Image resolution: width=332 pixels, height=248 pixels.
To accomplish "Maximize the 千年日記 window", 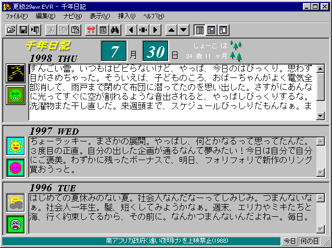I will tap(315, 7).
